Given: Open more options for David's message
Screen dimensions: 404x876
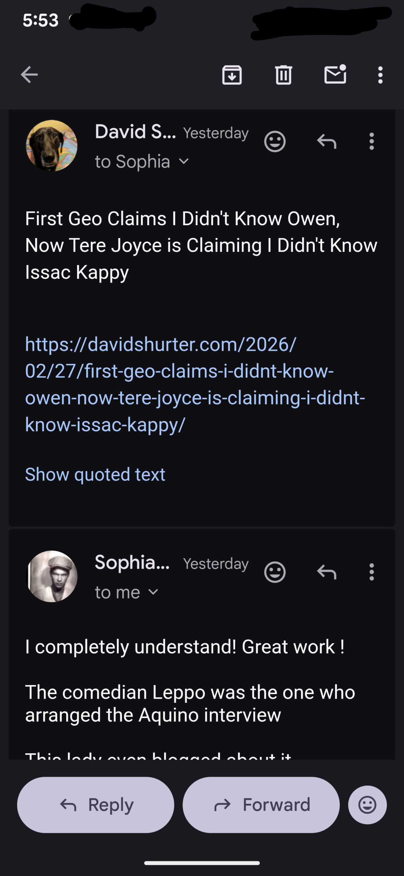Looking at the screenshot, I should pos(372,141).
